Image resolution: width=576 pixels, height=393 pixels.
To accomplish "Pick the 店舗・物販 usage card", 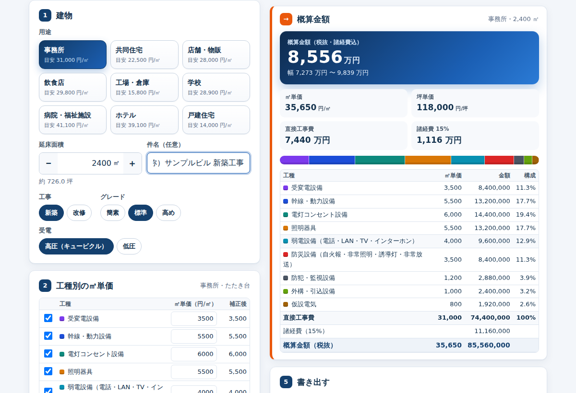I will tap(216, 55).
